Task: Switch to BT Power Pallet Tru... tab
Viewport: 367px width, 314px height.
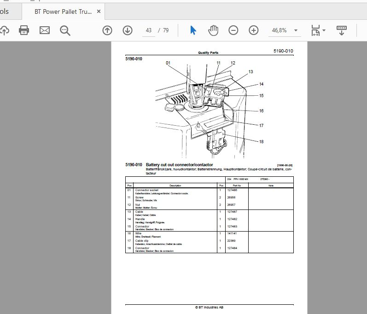Action: click(63, 12)
